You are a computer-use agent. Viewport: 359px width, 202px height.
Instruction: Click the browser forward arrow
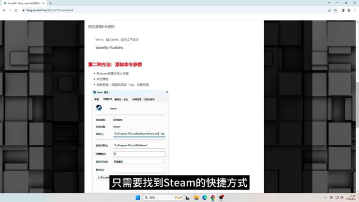tap(10, 10)
